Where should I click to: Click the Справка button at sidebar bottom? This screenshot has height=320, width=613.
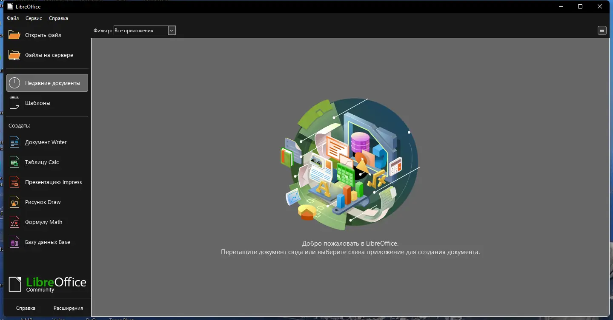(x=26, y=308)
